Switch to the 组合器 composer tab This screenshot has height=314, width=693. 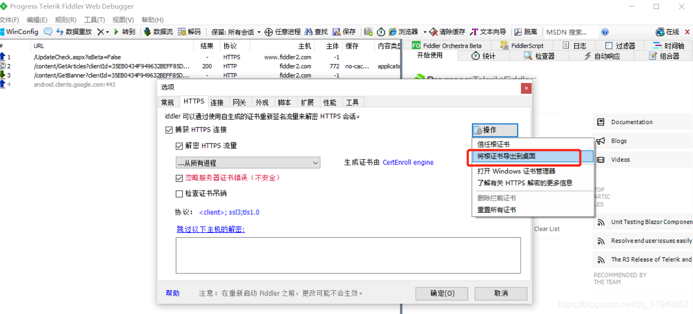(664, 55)
